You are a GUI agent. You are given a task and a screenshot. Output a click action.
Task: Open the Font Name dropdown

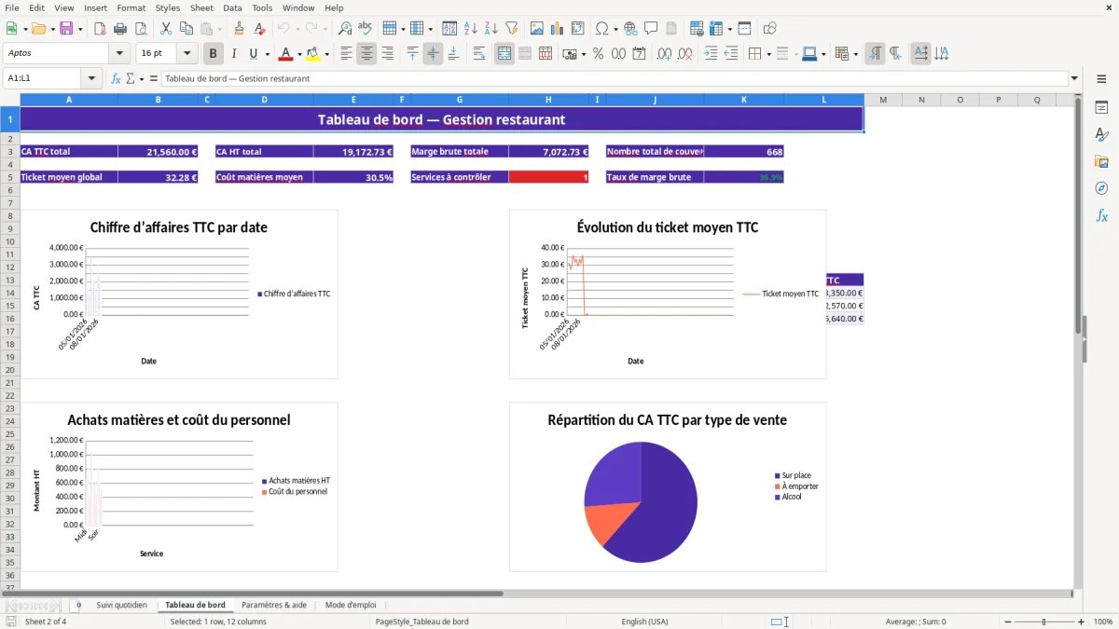click(x=121, y=53)
